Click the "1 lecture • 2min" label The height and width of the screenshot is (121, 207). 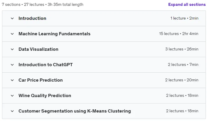point(184,18)
